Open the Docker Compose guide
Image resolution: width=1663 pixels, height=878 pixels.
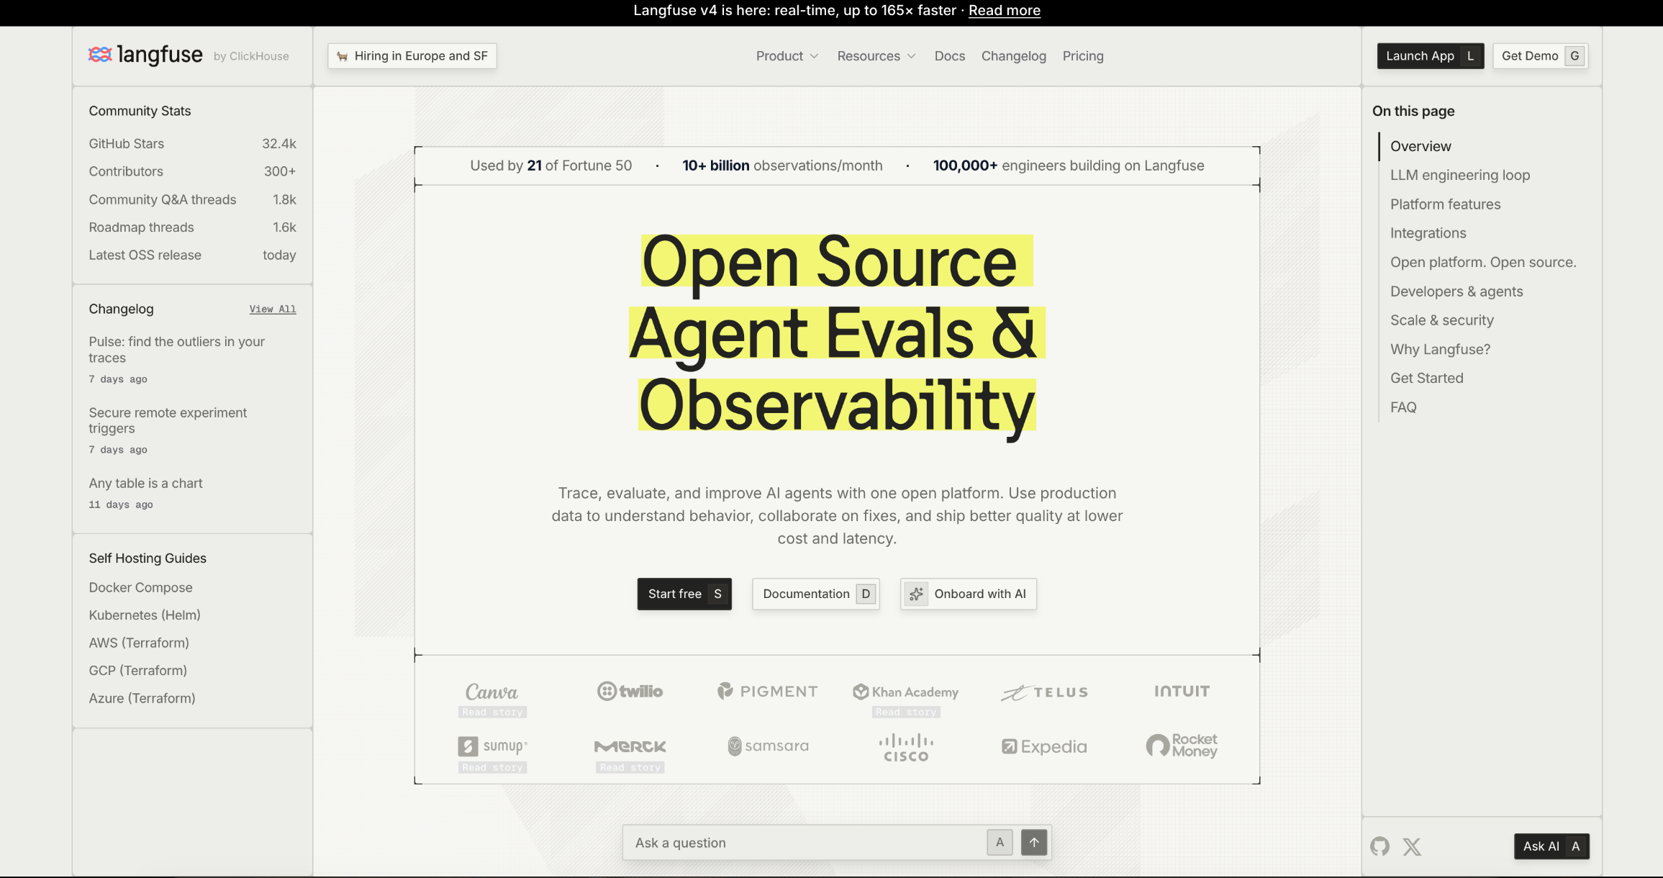[x=140, y=587]
